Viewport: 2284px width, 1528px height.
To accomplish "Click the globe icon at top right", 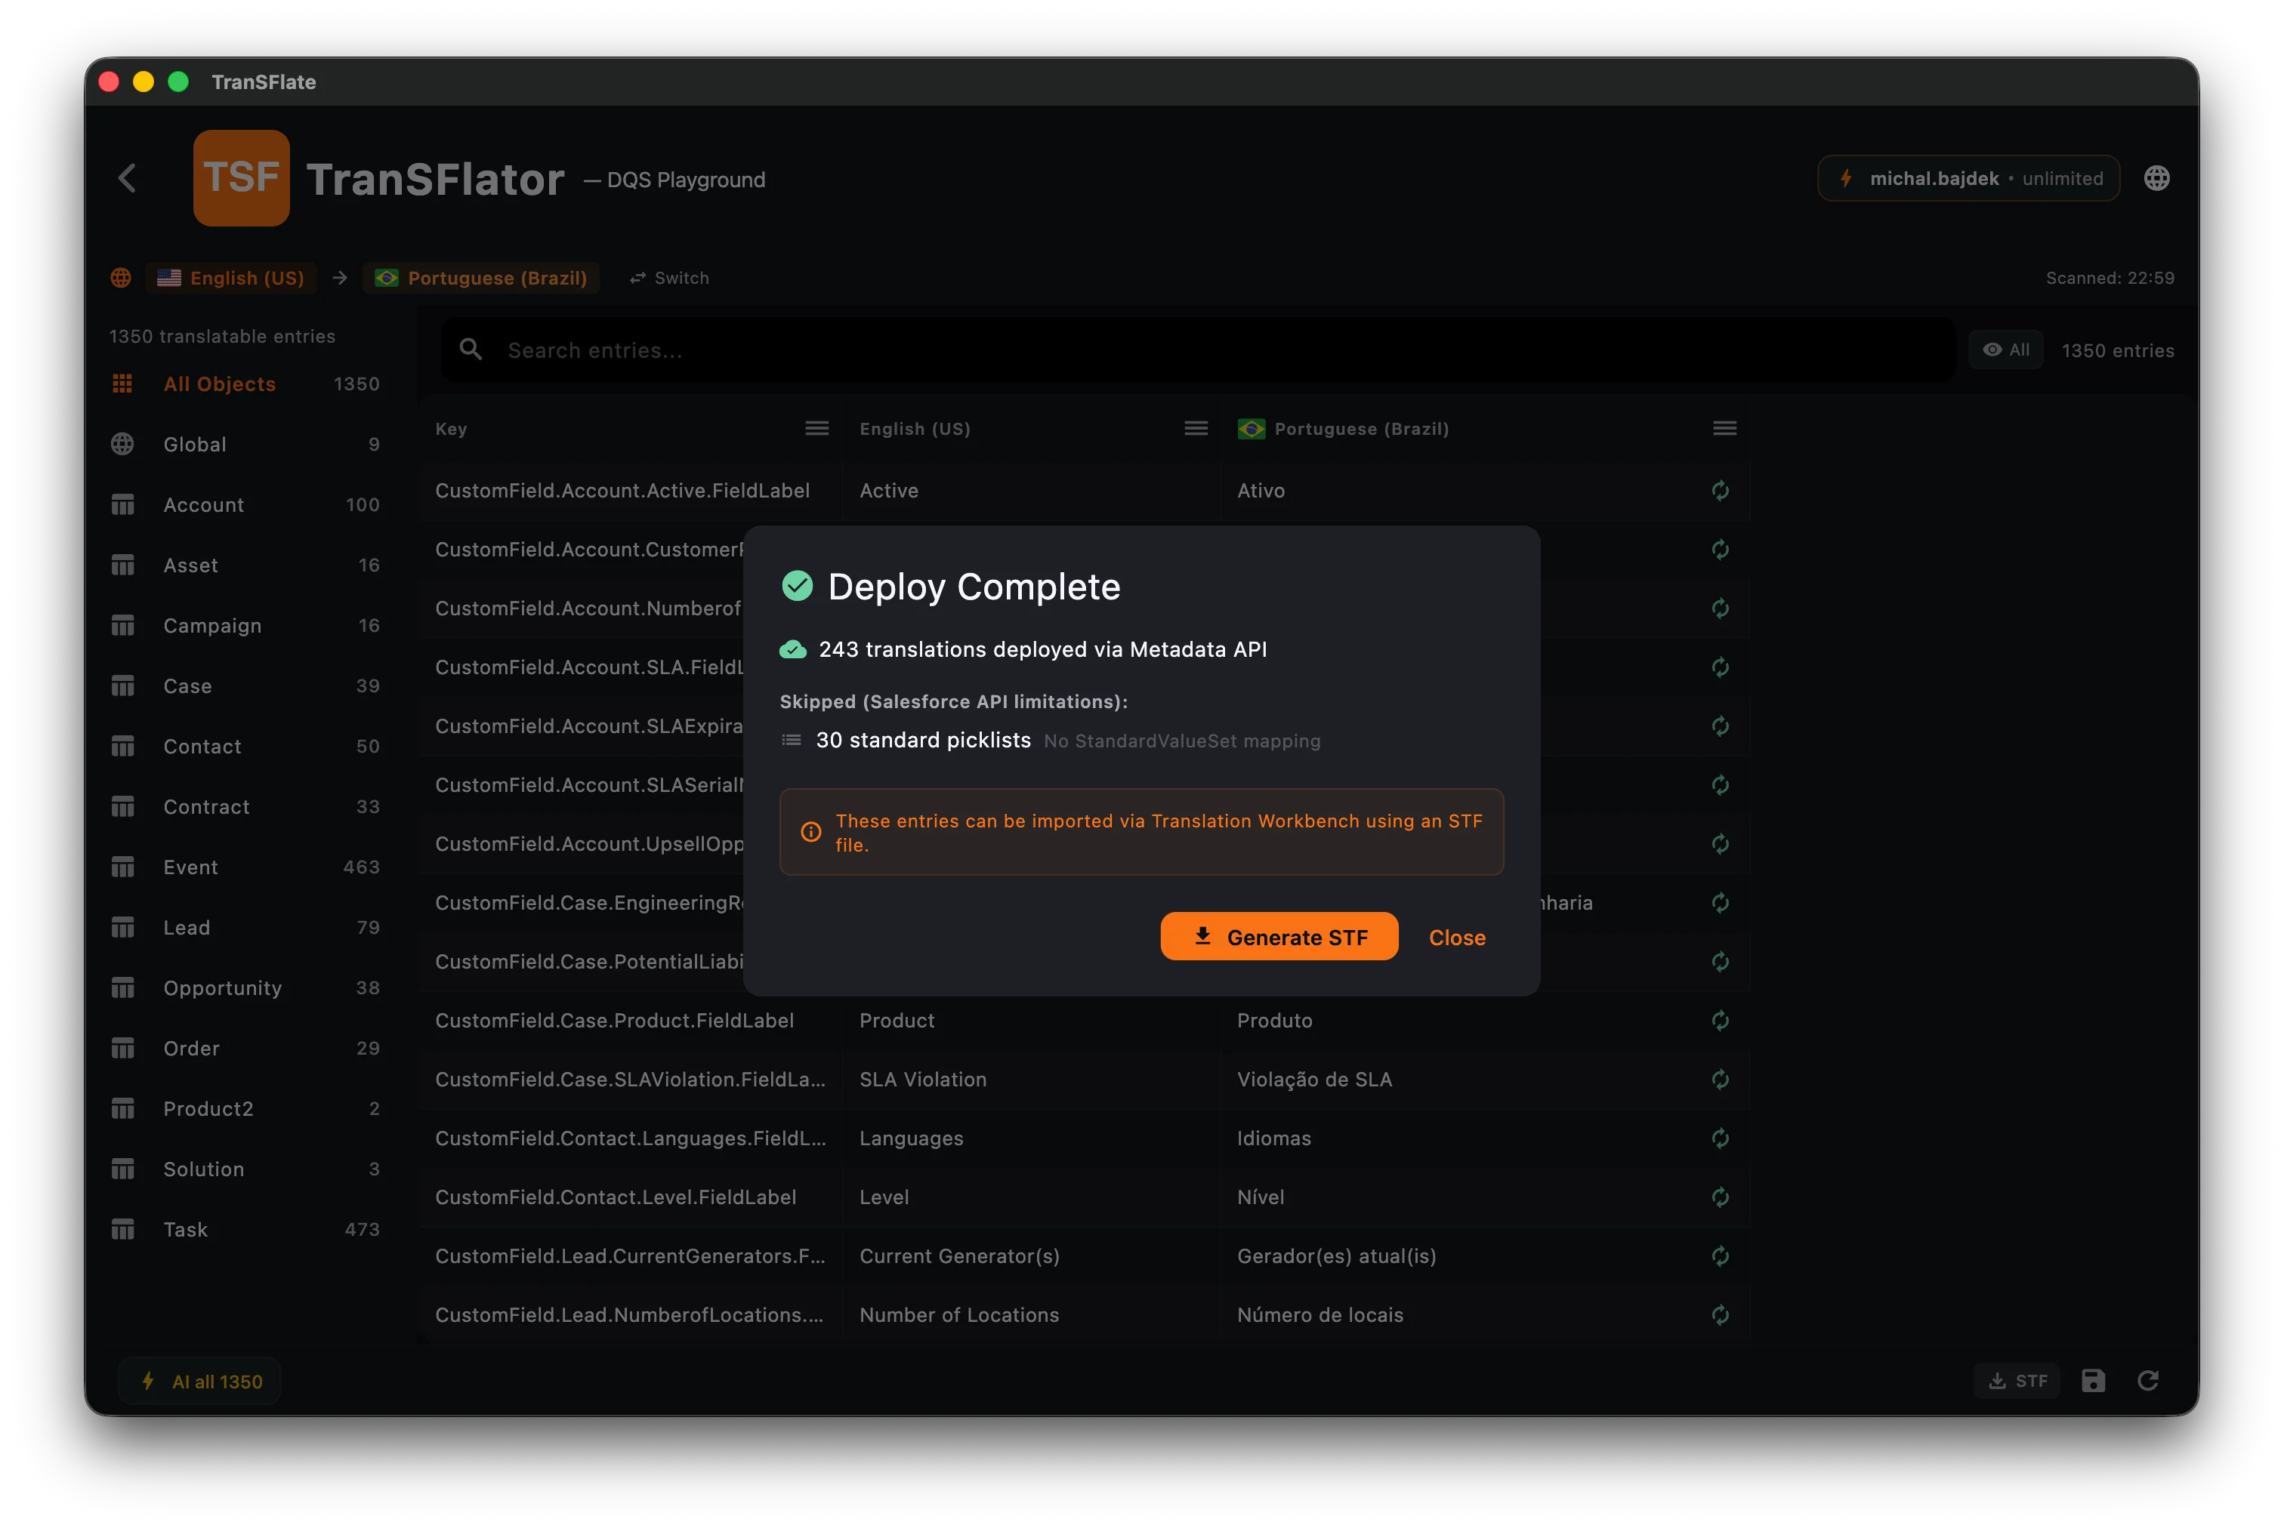I will (2157, 177).
